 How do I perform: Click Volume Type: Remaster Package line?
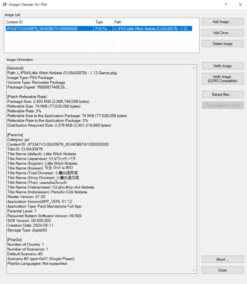pos(36,82)
